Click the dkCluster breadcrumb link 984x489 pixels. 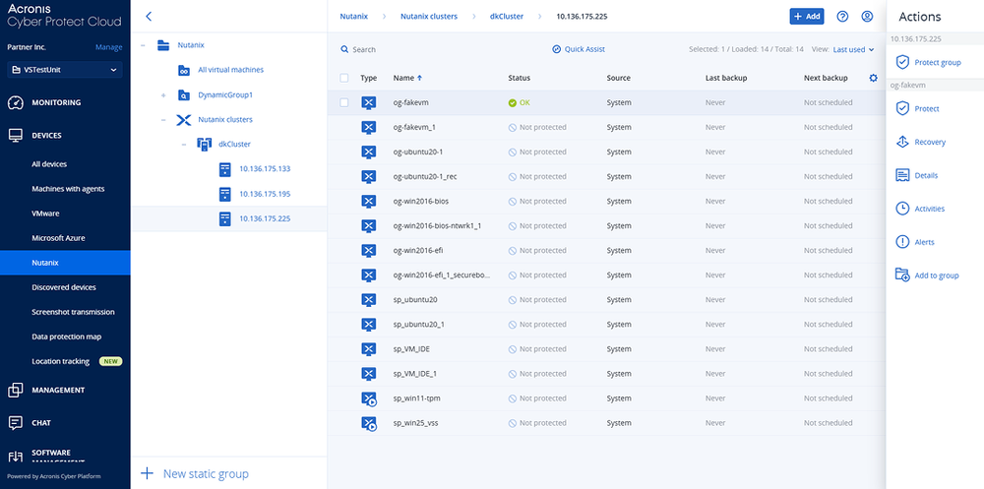coord(507,17)
